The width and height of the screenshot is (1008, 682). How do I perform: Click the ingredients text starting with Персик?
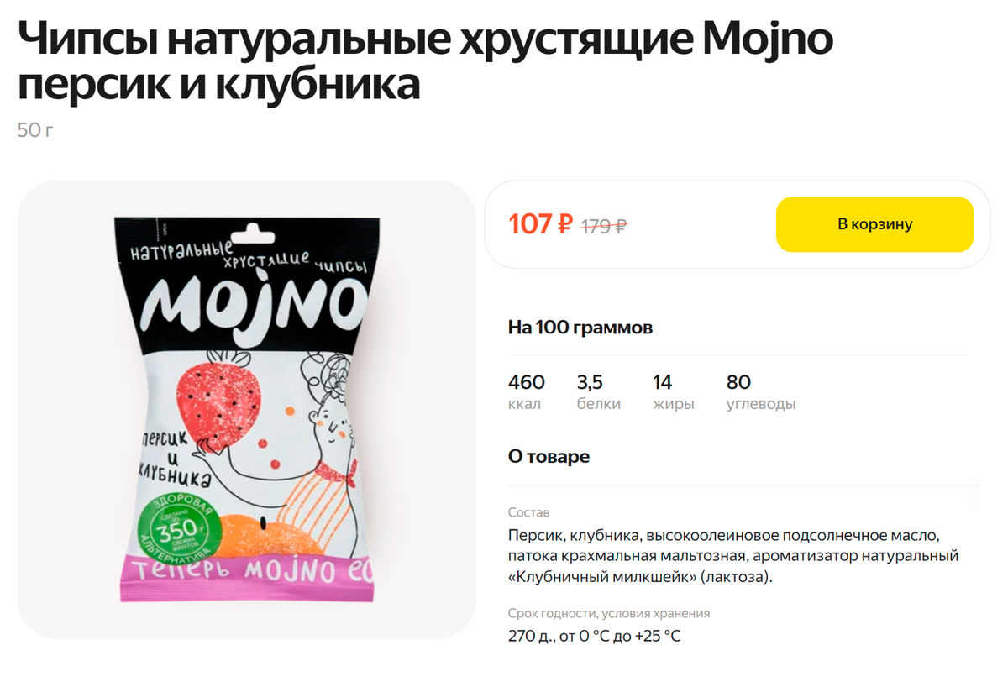tap(733, 556)
